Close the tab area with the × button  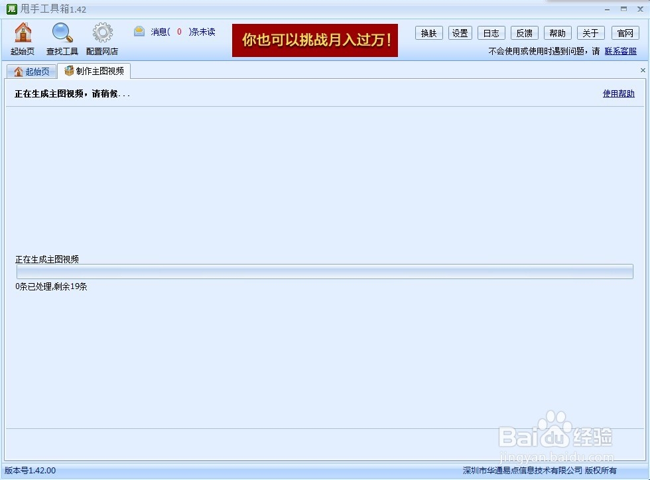[642, 70]
